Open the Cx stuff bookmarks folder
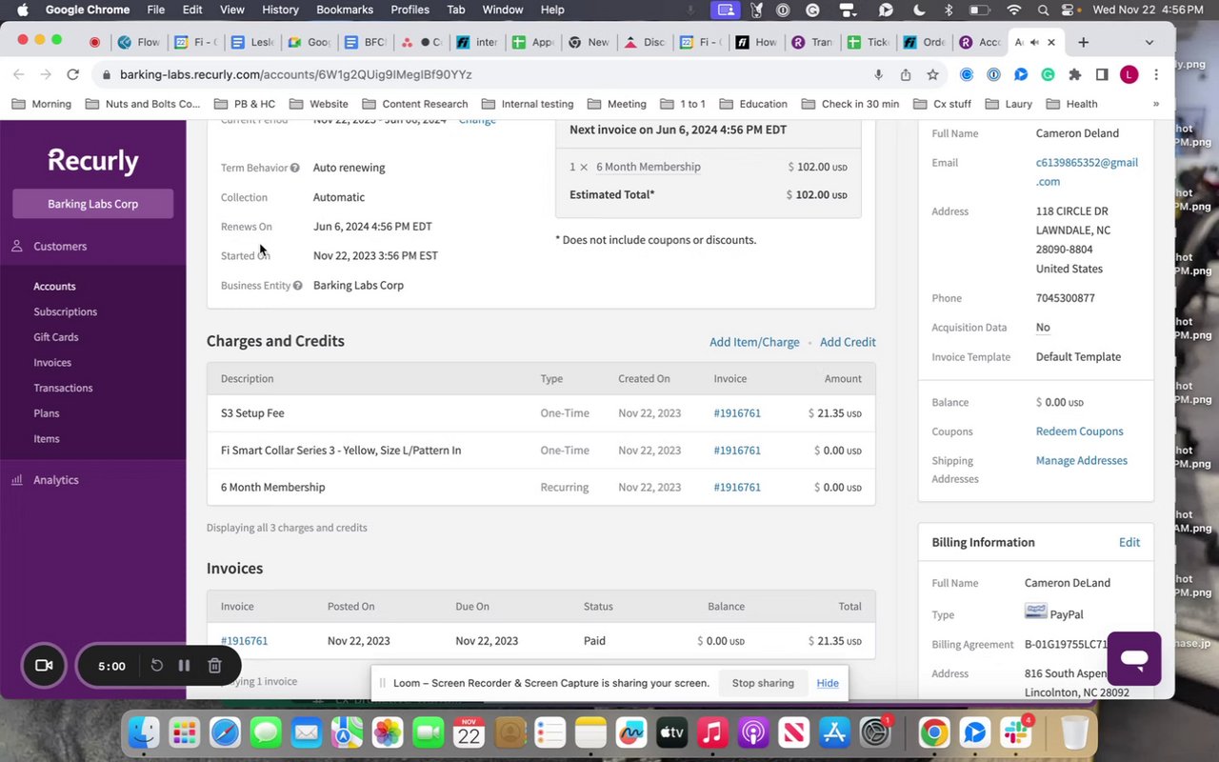The width and height of the screenshot is (1219, 762). coord(942,104)
